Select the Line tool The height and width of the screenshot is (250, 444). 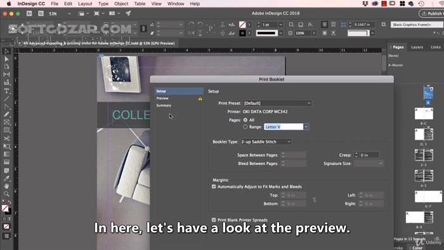click(6, 99)
